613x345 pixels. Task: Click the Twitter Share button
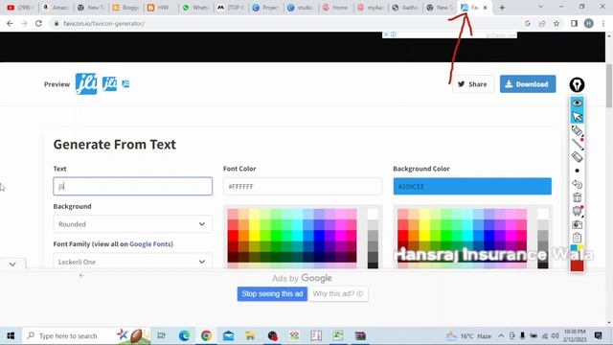click(472, 84)
